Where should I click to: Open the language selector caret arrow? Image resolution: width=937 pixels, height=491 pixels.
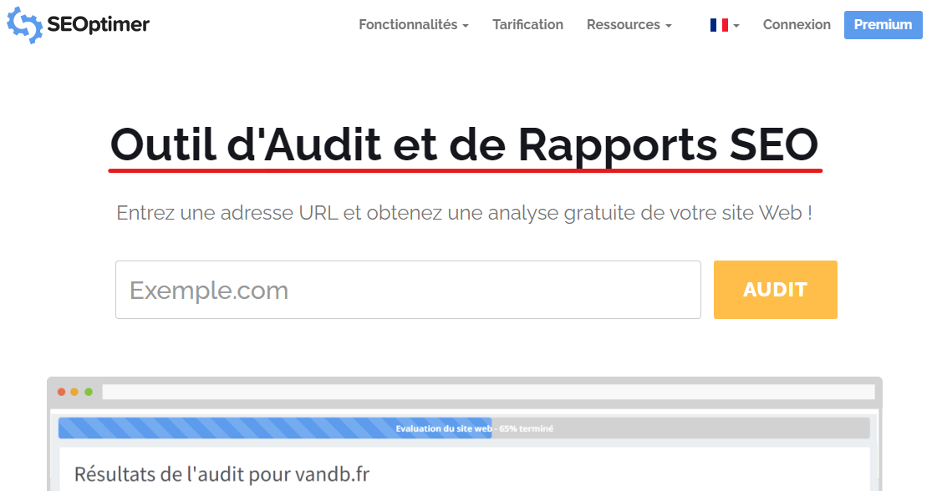(x=736, y=26)
